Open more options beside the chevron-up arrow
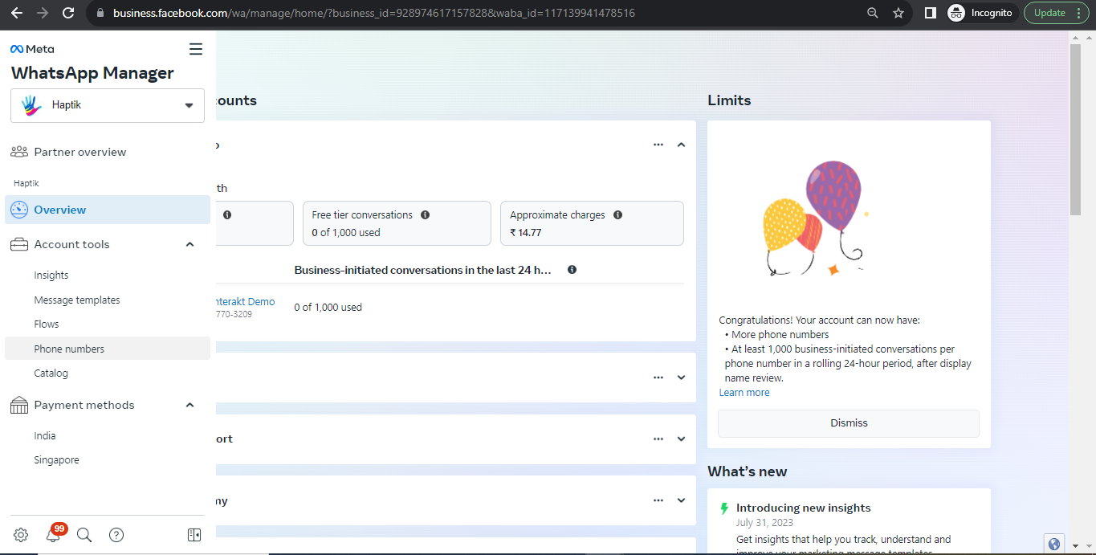The image size is (1096, 555). pyautogui.click(x=658, y=145)
